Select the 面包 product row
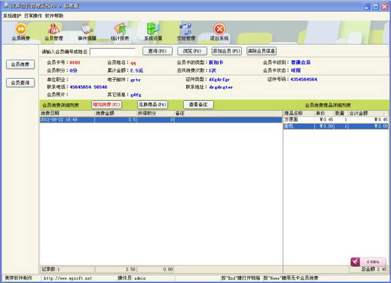This screenshot has width=391, height=283. click(336, 126)
